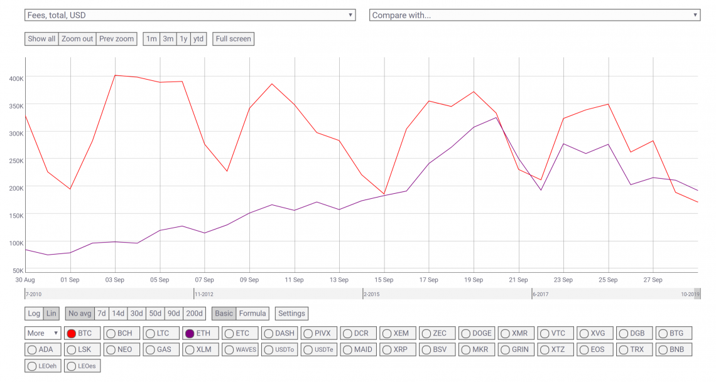Switch the scale to Lin
The image size is (716, 382).
coord(51,313)
